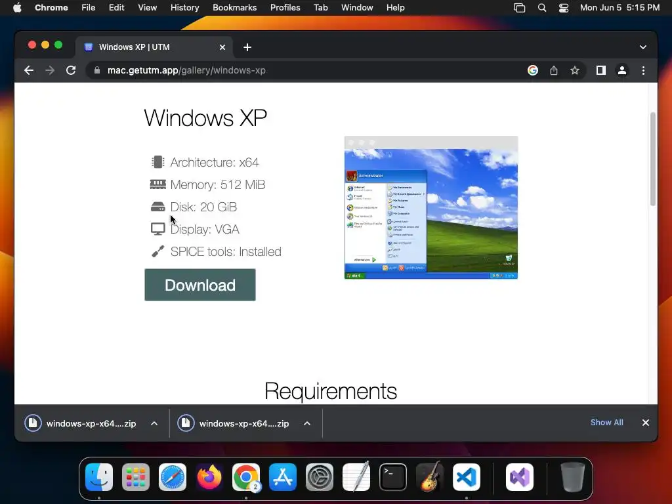Image resolution: width=672 pixels, height=504 pixels.
Task: Click the 'SPICE tools: Installed' text
Action: point(226,251)
